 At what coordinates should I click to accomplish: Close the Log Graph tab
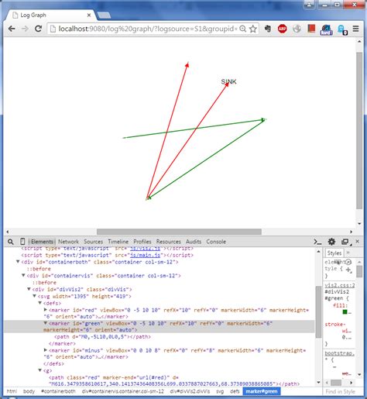click(x=89, y=15)
